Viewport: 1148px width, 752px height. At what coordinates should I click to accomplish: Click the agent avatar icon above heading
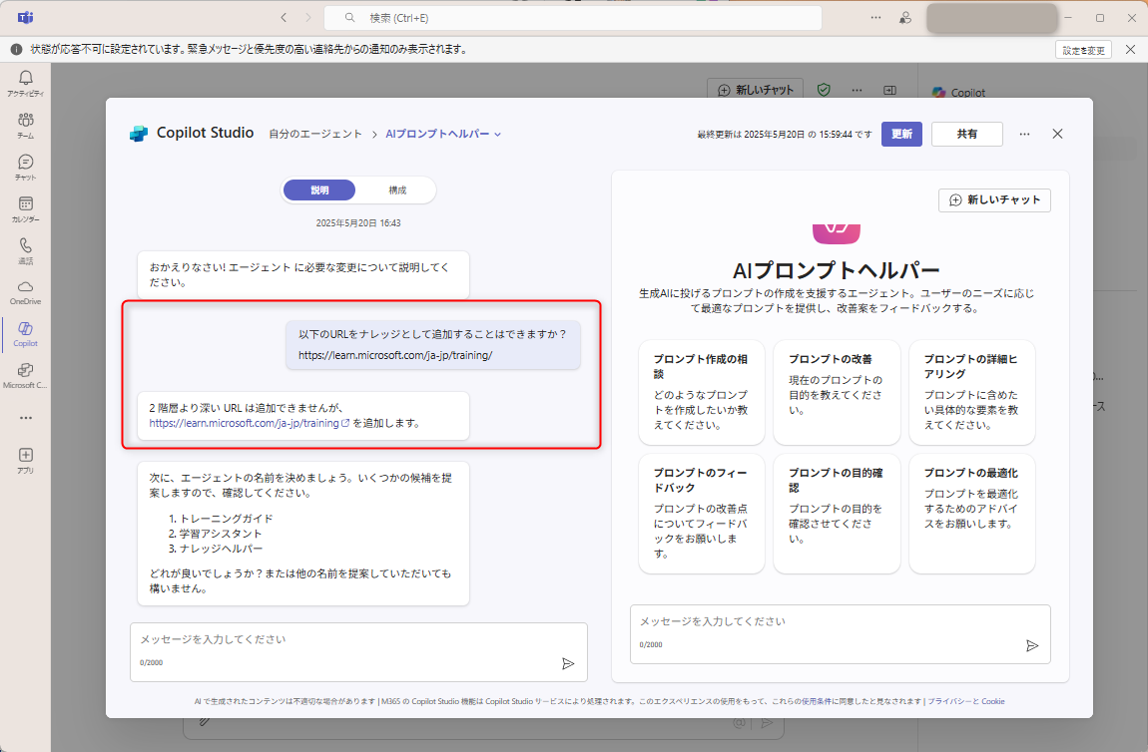tap(837, 234)
